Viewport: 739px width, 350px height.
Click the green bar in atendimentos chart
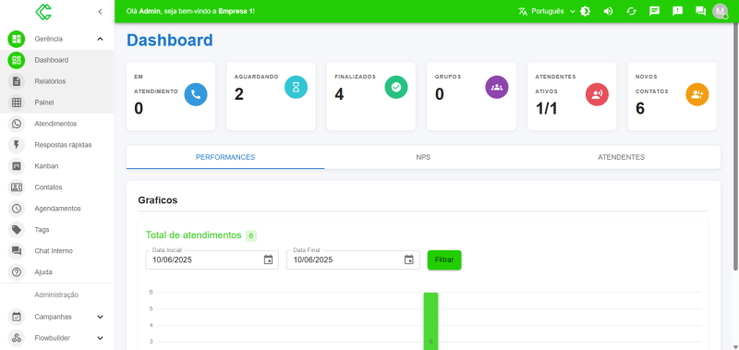pyautogui.click(x=430, y=321)
